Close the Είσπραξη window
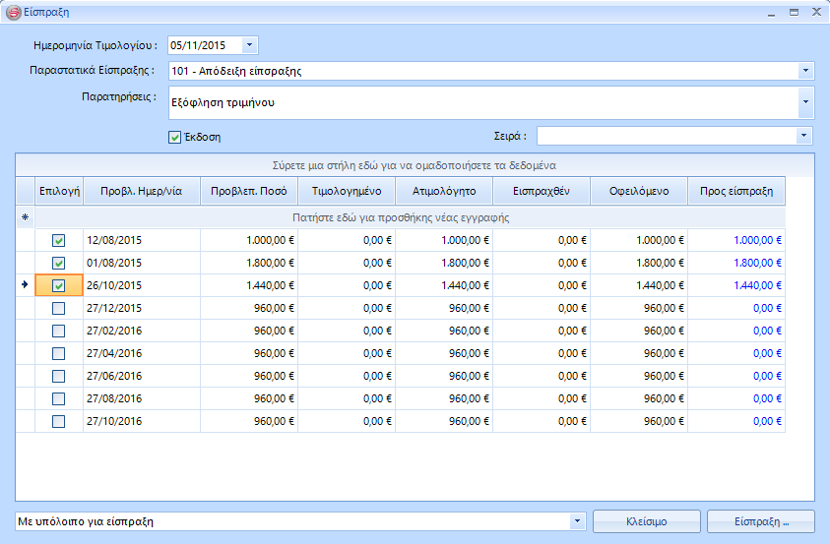The image size is (830, 544). coord(815,13)
